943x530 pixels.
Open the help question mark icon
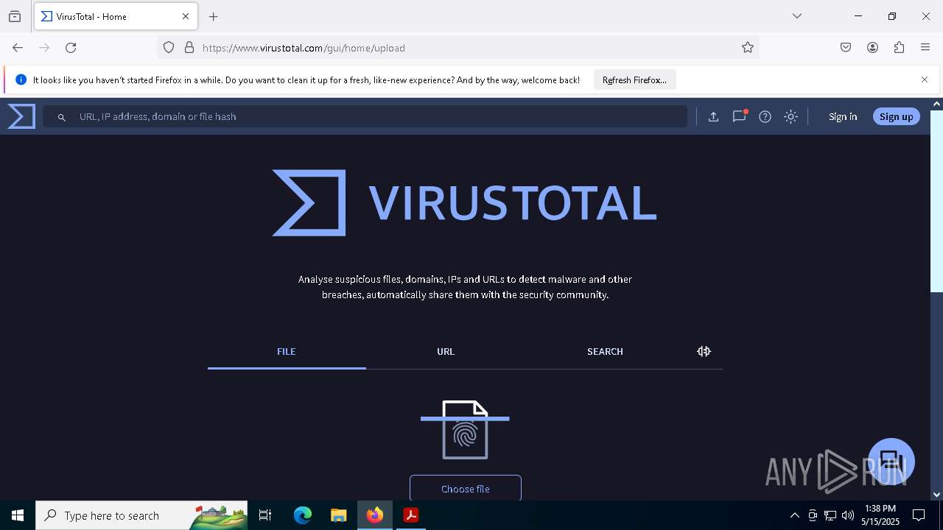click(x=765, y=116)
